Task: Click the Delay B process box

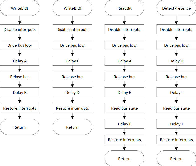Action: (20, 92)
